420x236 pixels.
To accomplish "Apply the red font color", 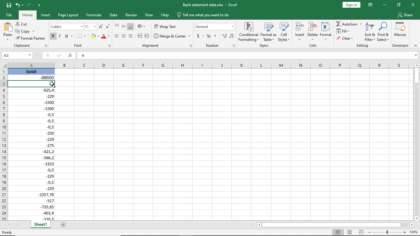I will tap(104, 36).
